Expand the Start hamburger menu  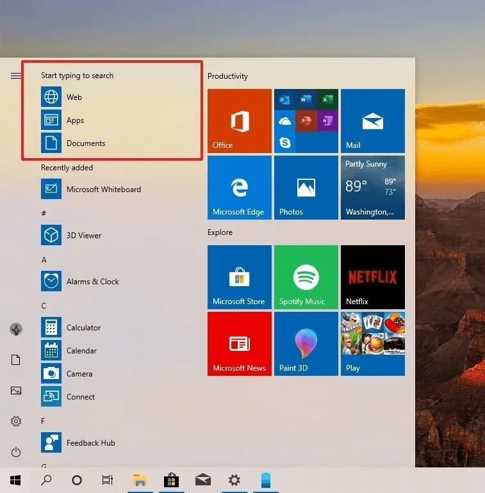(16, 76)
